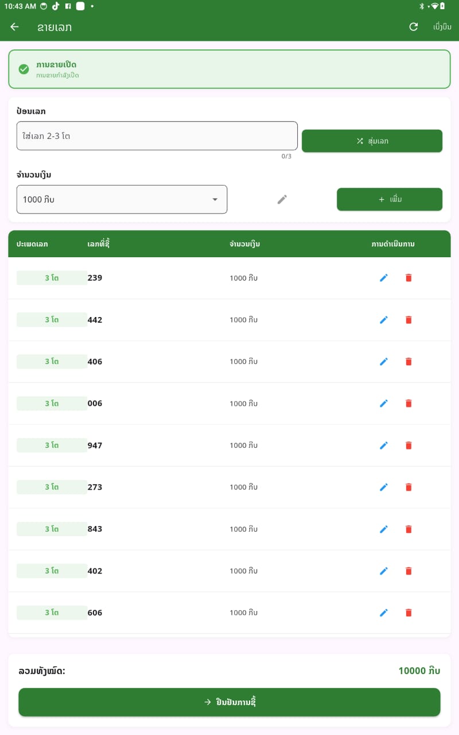Screen dimensions: 459x735
Task: Click pencil icon beside amount dropdown
Action: (282, 199)
